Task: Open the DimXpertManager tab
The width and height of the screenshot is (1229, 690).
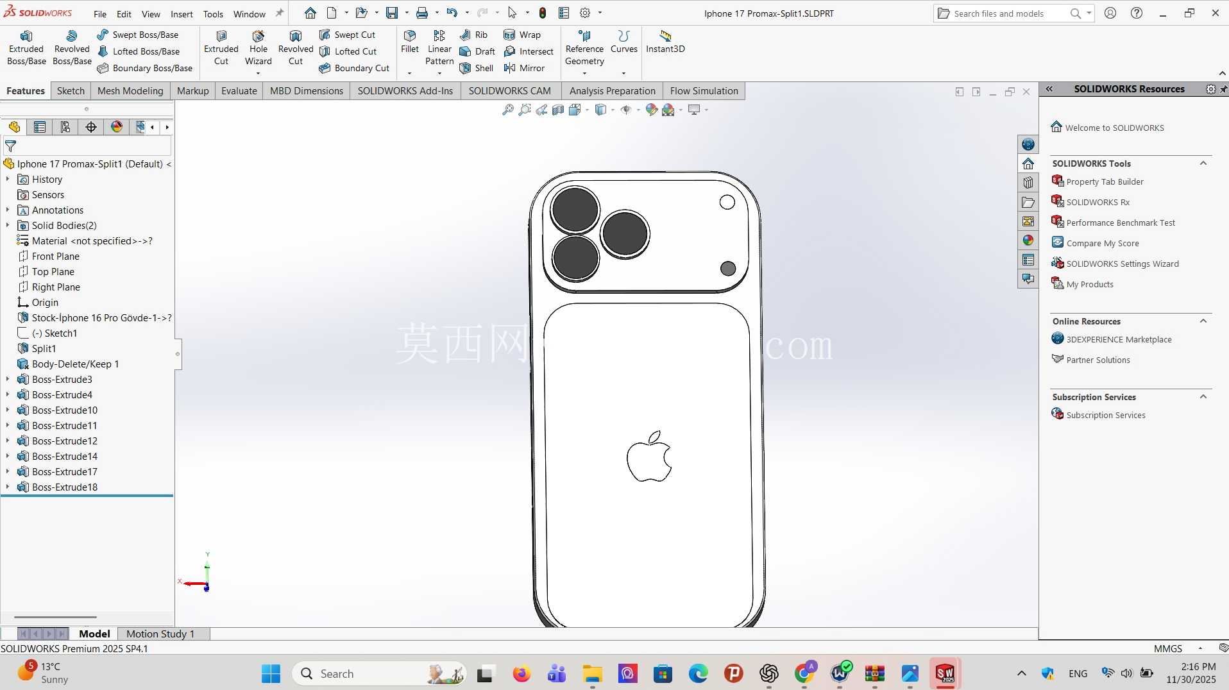Action: point(91,127)
